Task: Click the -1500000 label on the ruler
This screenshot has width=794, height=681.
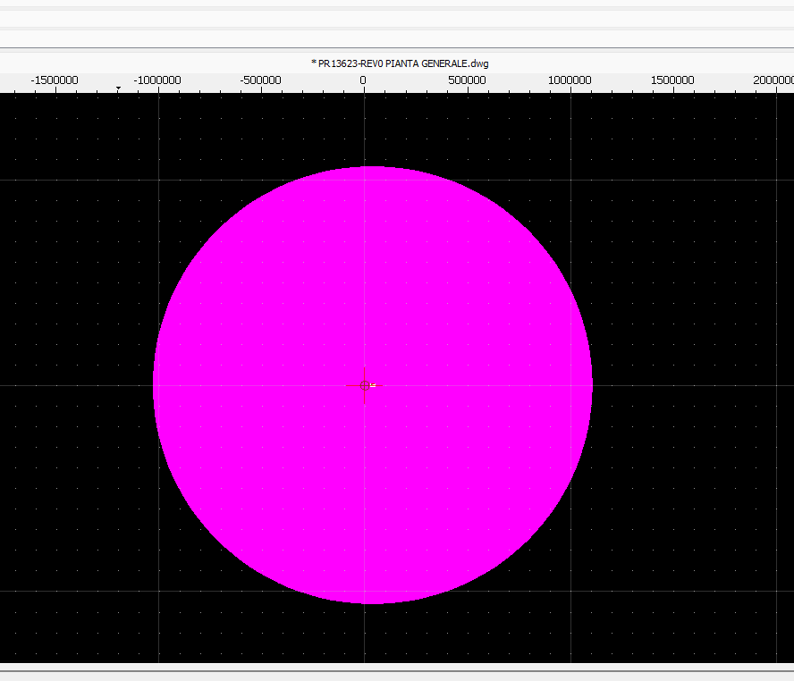Action: [x=55, y=80]
